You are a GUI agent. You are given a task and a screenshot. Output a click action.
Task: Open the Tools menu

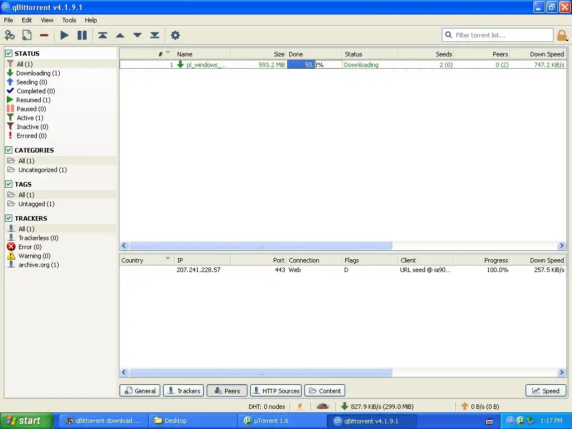point(69,20)
